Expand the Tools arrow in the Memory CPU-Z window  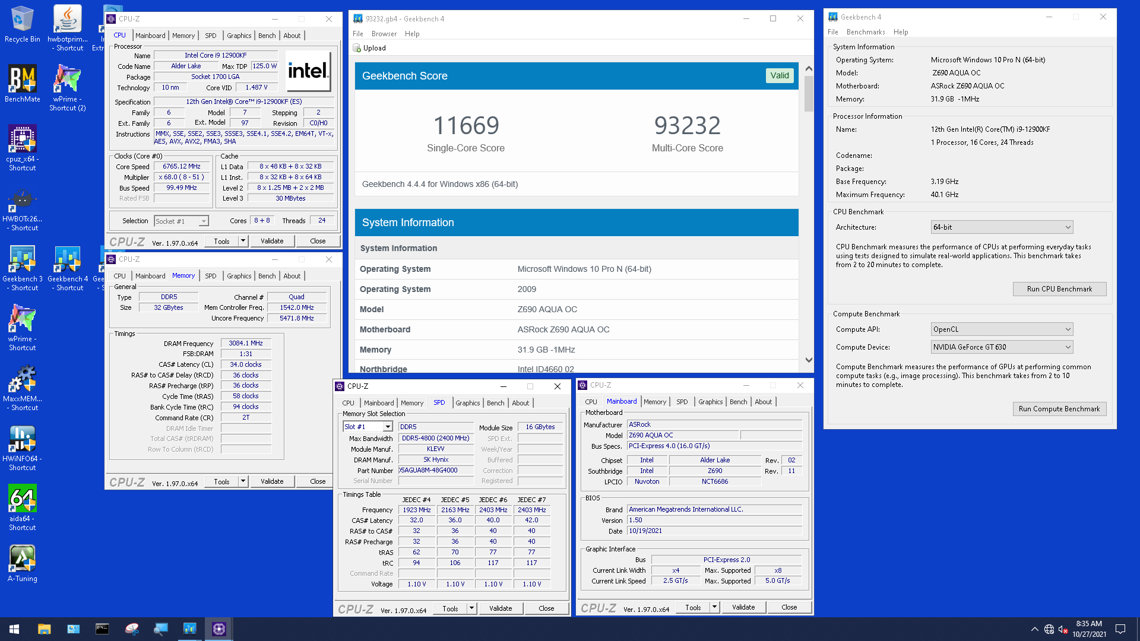tap(243, 481)
